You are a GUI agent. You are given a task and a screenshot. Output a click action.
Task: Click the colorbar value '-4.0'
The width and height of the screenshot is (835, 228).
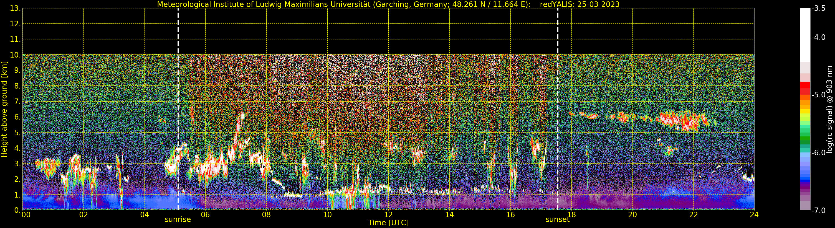coord(818,37)
